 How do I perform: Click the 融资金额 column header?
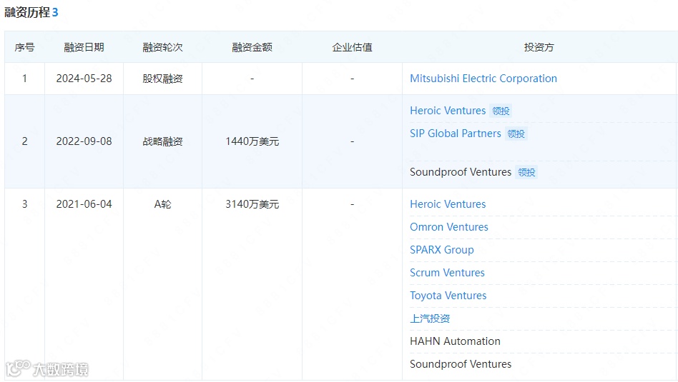(x=252, y=47)
